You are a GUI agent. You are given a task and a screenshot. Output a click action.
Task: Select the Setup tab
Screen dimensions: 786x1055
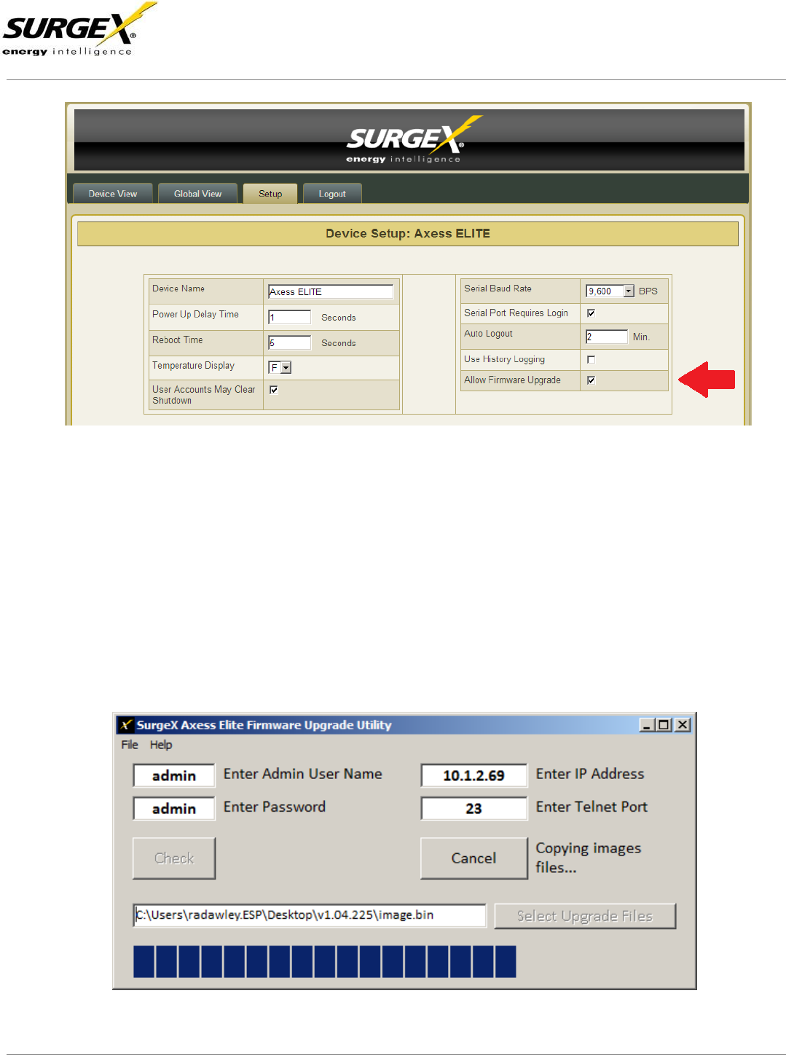coord(270,193)
